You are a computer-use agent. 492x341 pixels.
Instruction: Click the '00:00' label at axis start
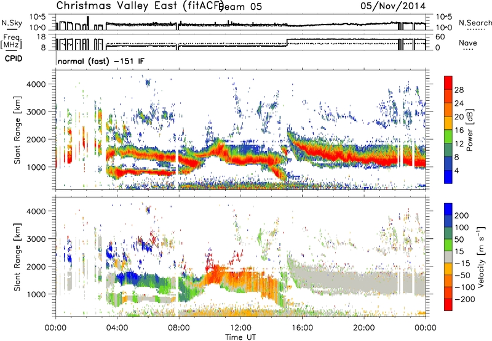point(55,328)
